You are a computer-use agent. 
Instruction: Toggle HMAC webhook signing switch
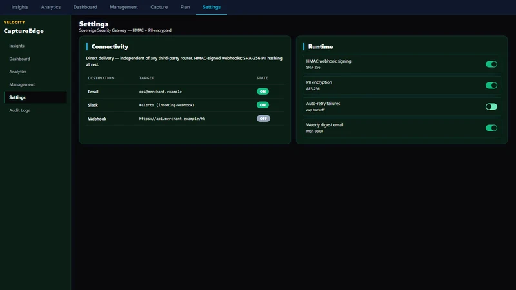click(x=491, y=64)
